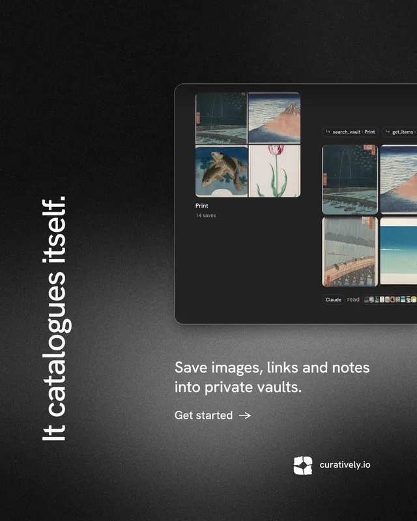417x521 pixels.
Task: Open the tulip illustration thumbnail
Action: [x=275, y=171]
